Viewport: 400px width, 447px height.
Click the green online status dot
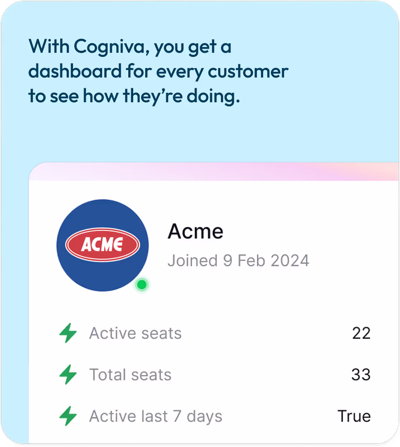pyautogui.click(x=142, y=285)
